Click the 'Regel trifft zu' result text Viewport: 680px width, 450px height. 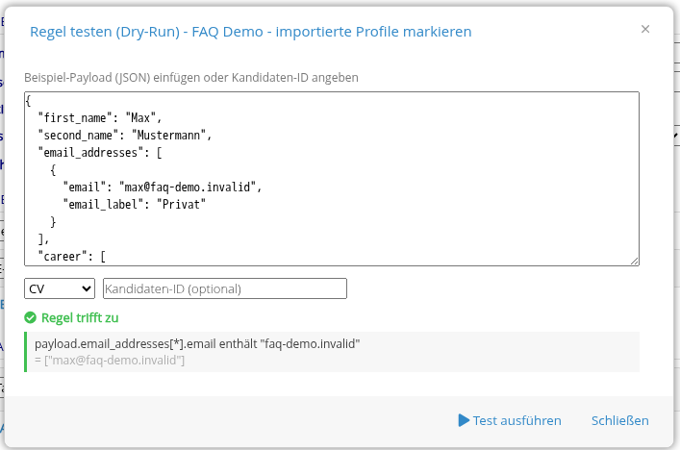click(x=80, y=317)
